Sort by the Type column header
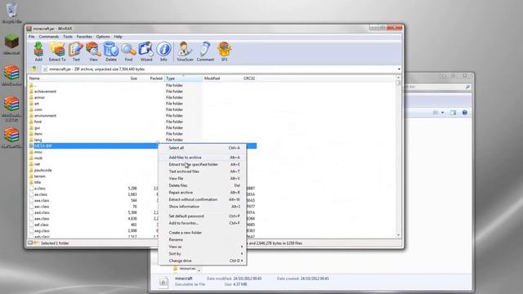 click(x=184, y=78)
